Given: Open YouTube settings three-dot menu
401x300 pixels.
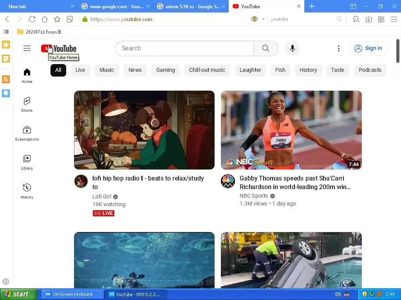Looking at the screenshot, I should 339,48.
